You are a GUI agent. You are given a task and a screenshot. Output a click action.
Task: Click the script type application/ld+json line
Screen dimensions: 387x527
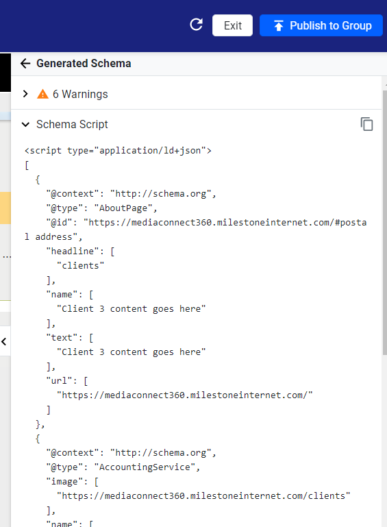[118, 150]
